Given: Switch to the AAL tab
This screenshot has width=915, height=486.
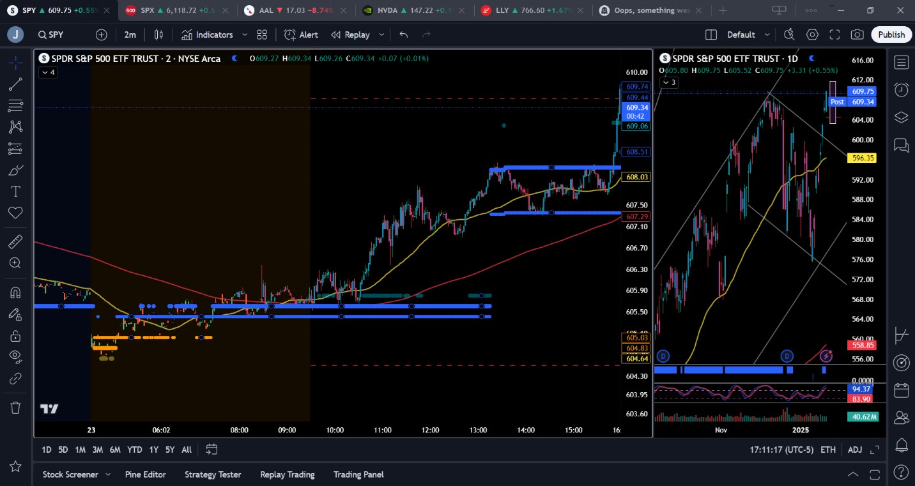Looking at the screenshot, I should pos(296,10).
